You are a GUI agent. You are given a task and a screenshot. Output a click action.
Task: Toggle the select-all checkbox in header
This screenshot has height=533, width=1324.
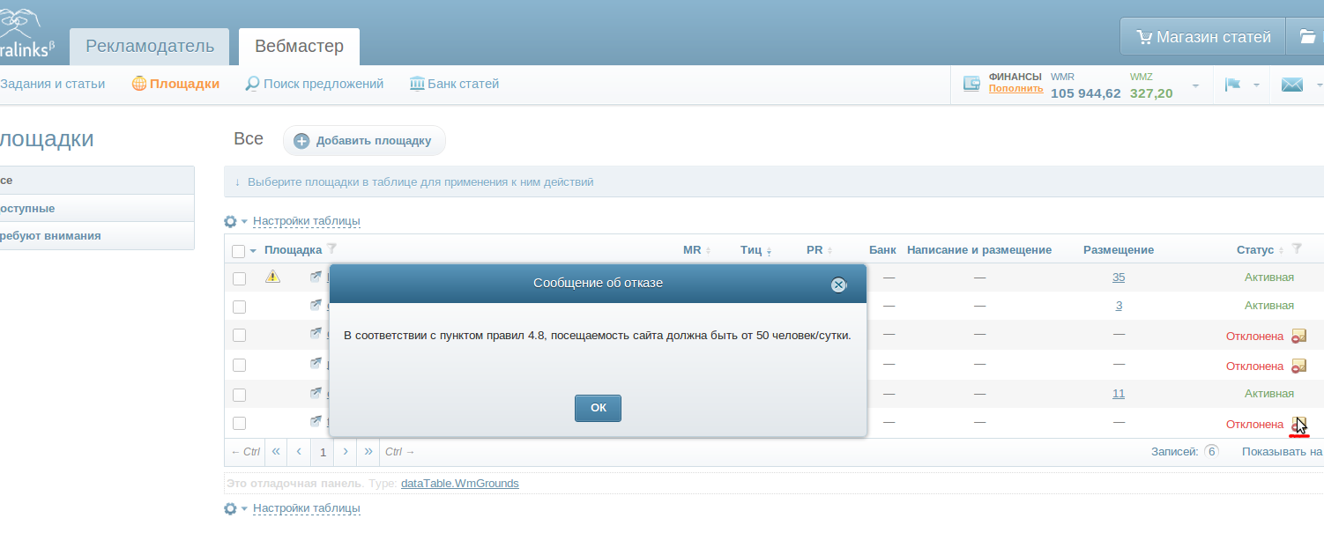click(238, 251)
